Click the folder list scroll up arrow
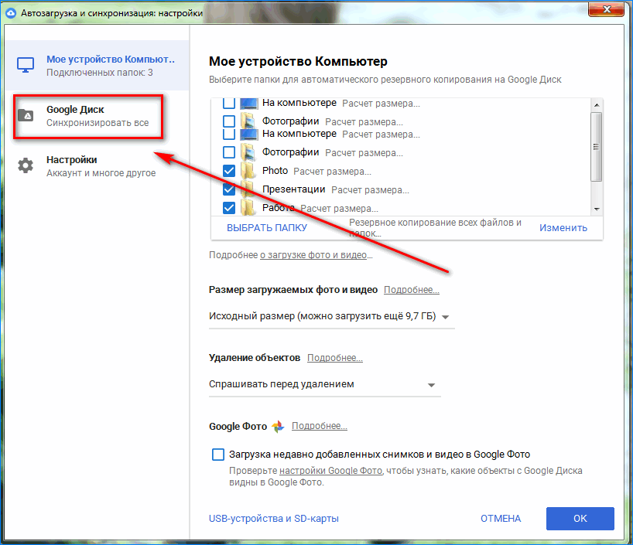The height and width of the screenshot is (545, 633). pos(597,105)
